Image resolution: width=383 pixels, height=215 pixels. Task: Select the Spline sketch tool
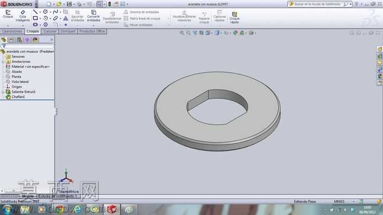(55, 12)
